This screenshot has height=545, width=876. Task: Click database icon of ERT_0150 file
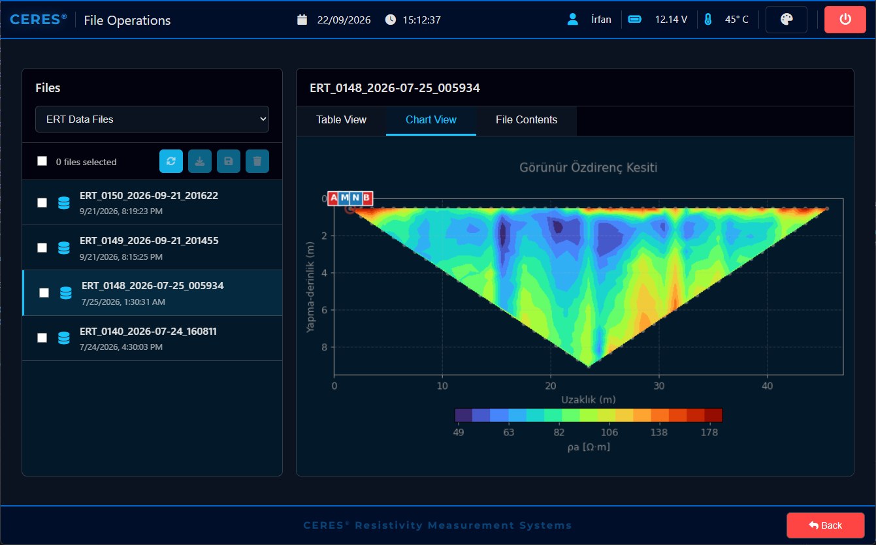[63, 203]
